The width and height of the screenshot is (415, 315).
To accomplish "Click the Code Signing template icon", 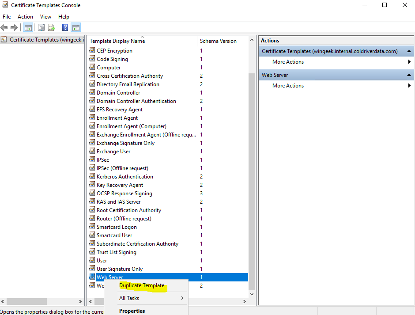I will coord(92,59).
